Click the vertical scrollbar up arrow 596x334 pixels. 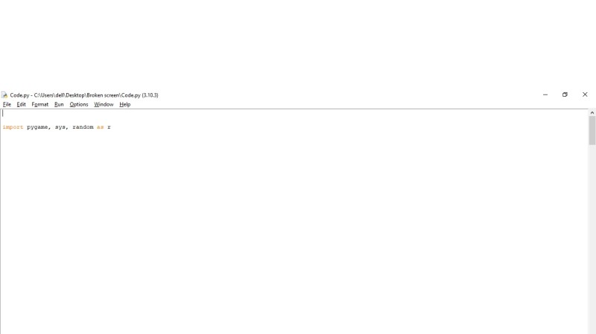pos(592,113)
